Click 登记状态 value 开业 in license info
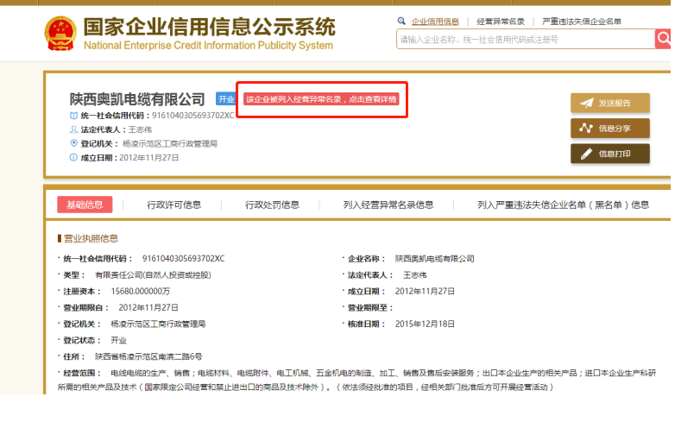This screenshot has width=675, height=422. 119,340
